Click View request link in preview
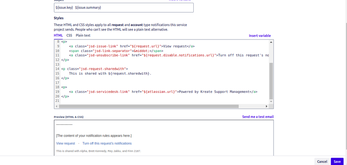347x165 pixels. pyautogui.click(x=65, y=144)
